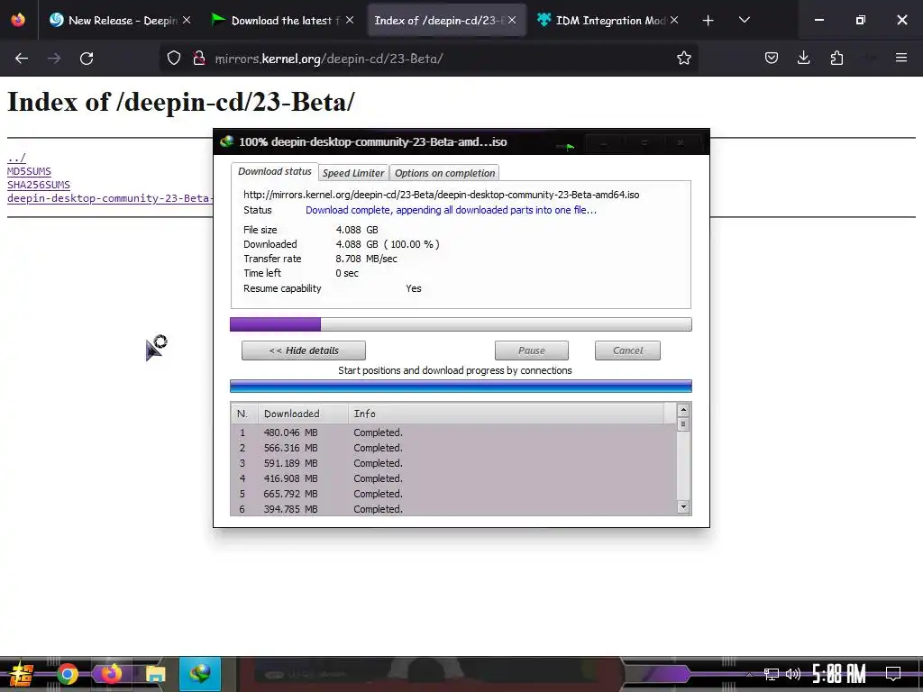Expand the list all tabs chevron
Viewport: 923px width, 692px height.
pos(744,21)
